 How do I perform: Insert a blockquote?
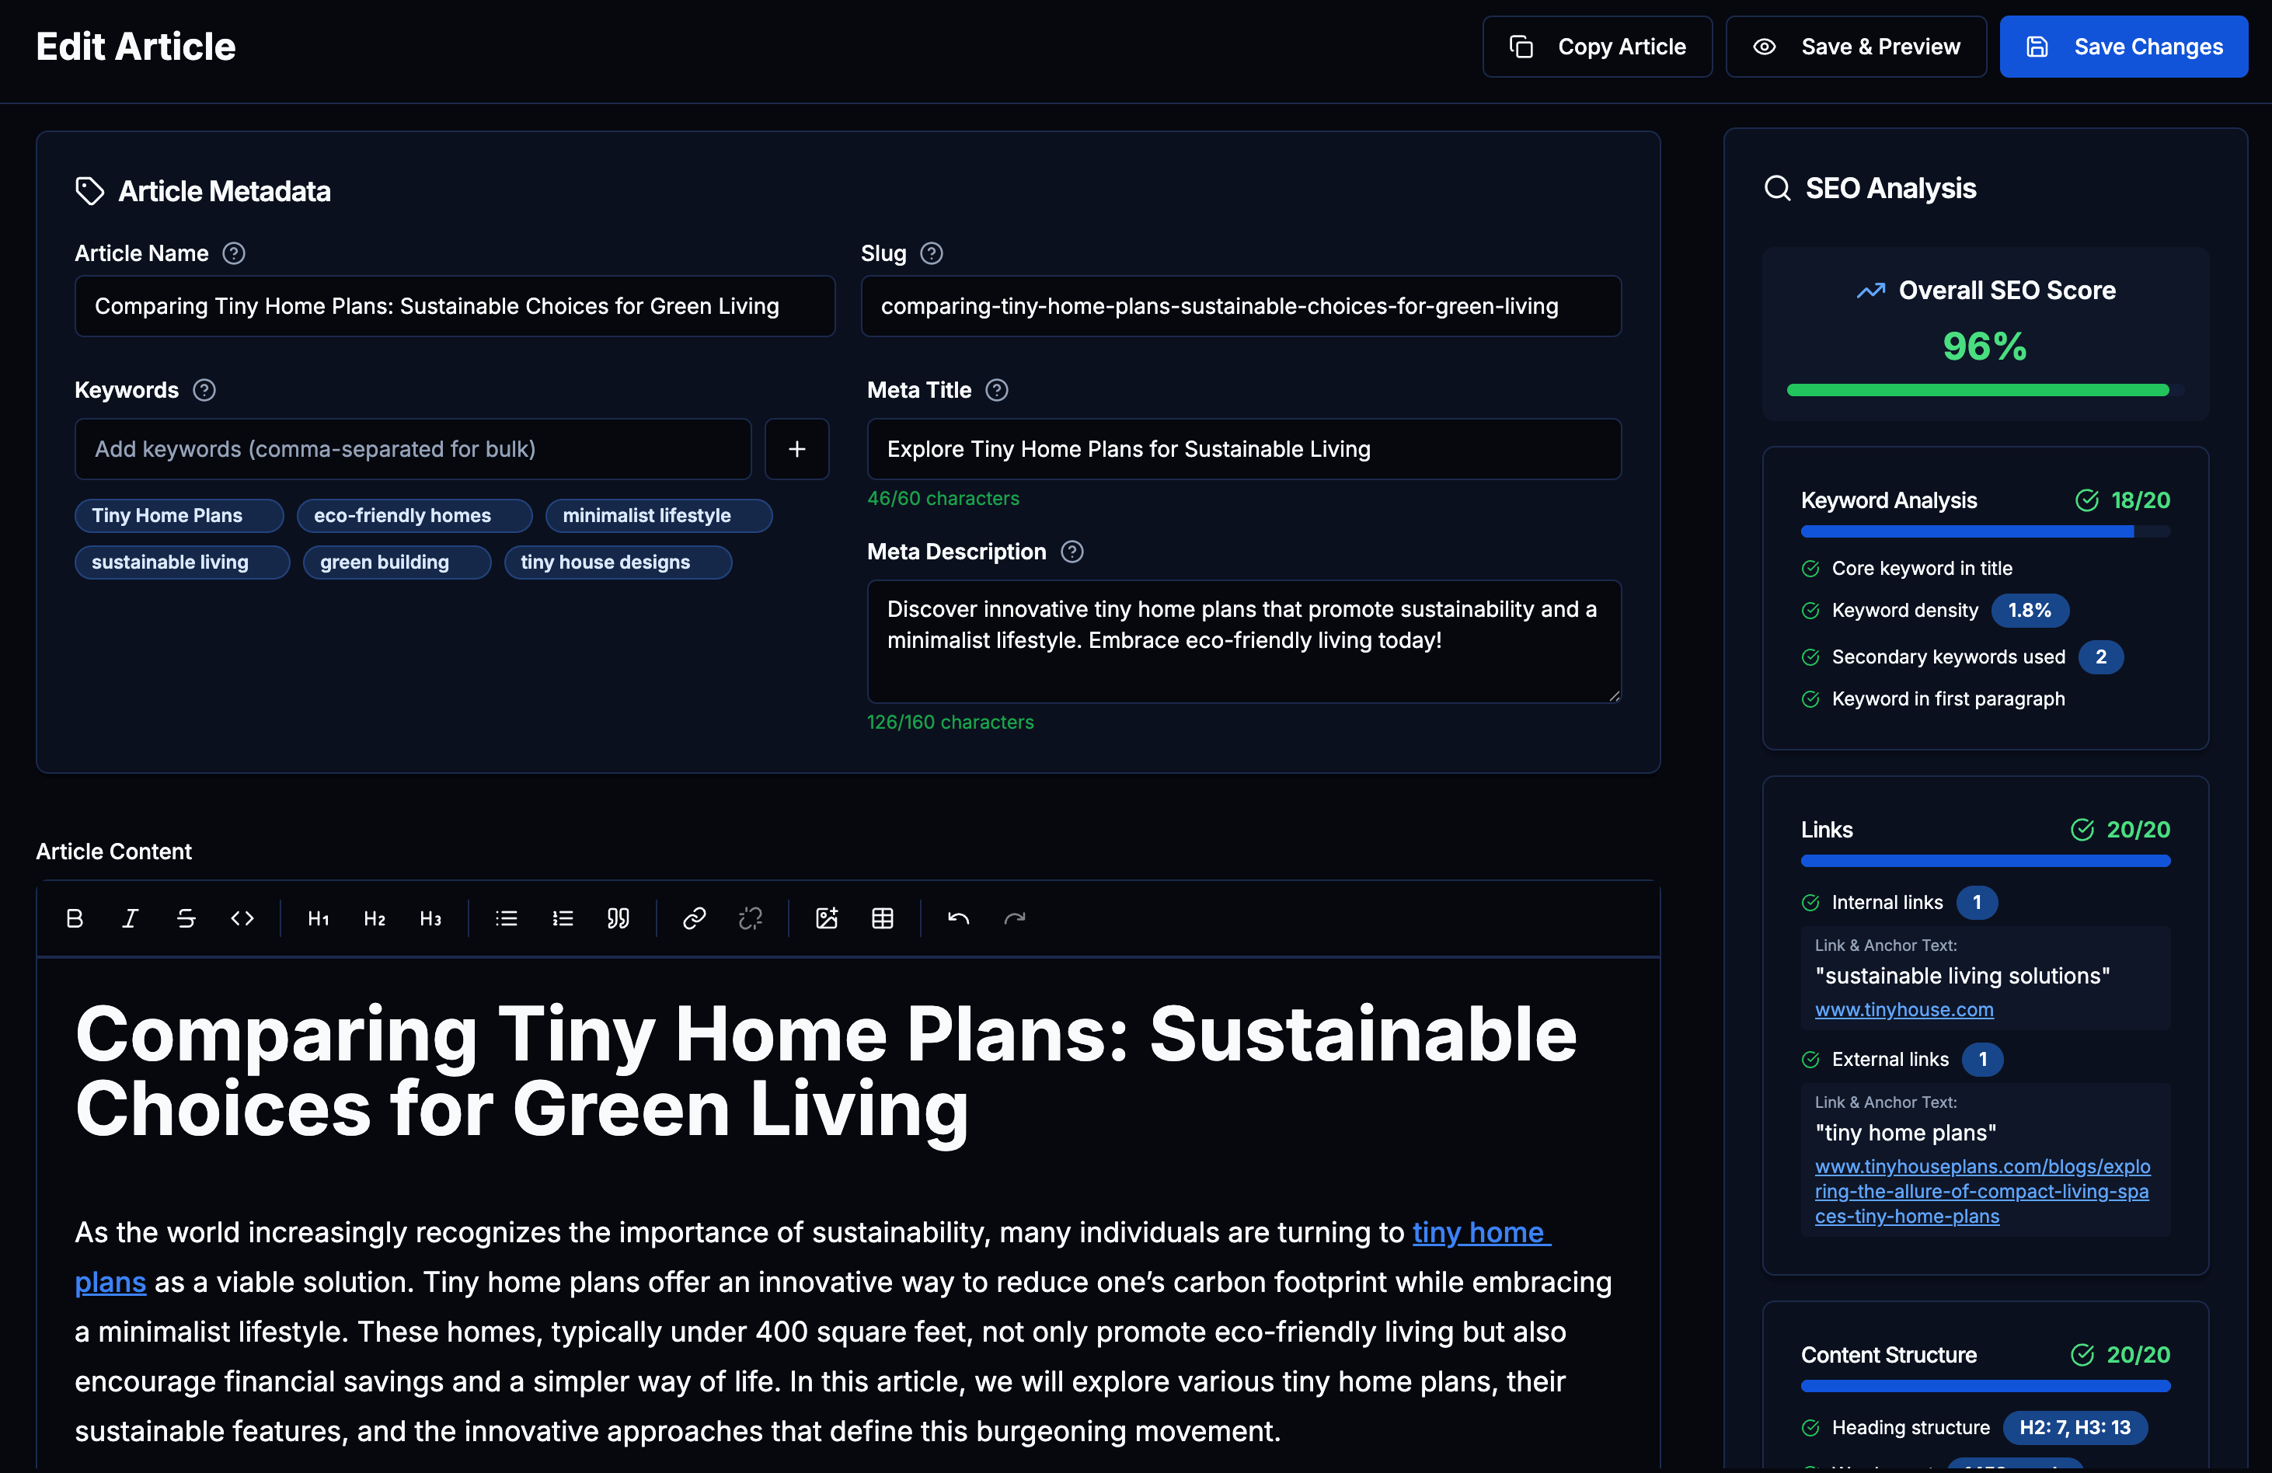619,918
